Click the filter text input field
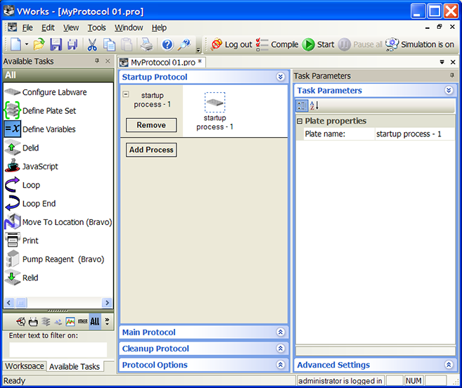 point(58,349)
